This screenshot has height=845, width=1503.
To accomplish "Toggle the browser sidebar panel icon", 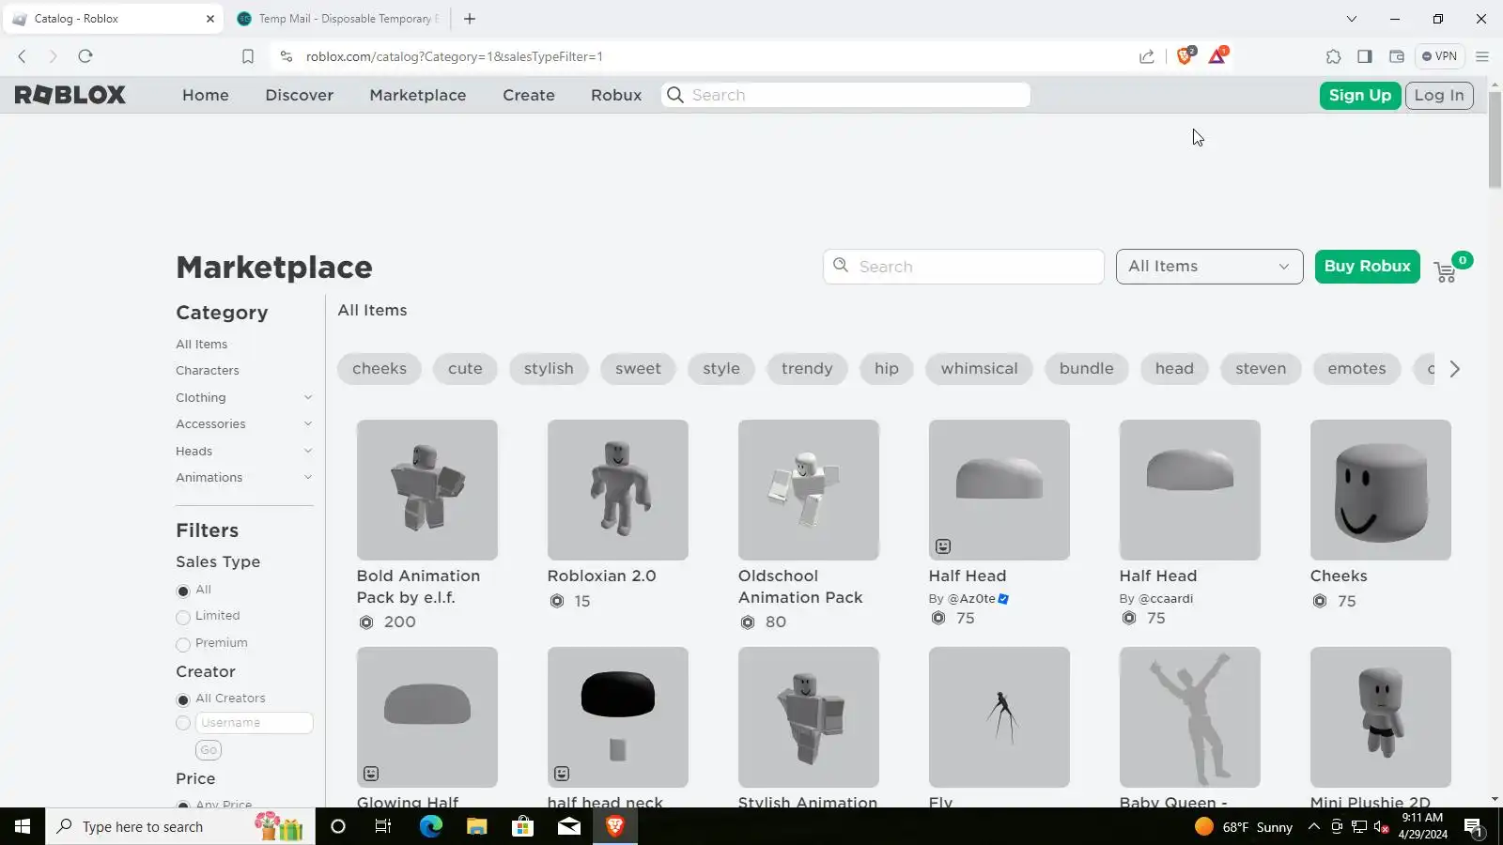I will [1365, 56].
